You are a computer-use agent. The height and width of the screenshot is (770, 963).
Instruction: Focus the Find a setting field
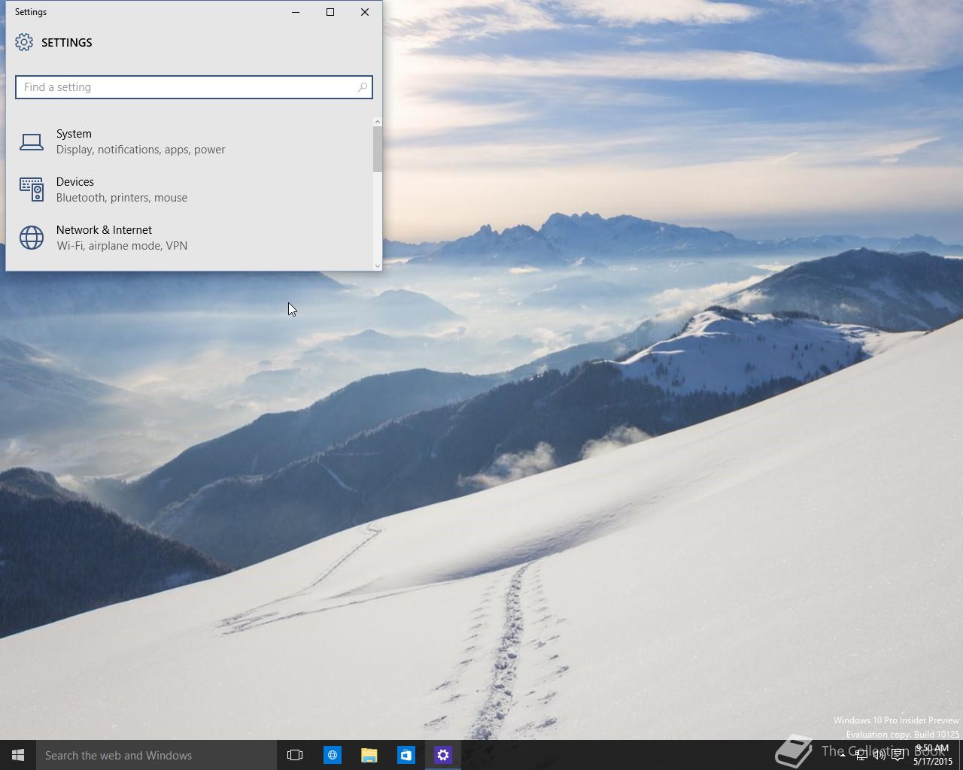[193, 87]
